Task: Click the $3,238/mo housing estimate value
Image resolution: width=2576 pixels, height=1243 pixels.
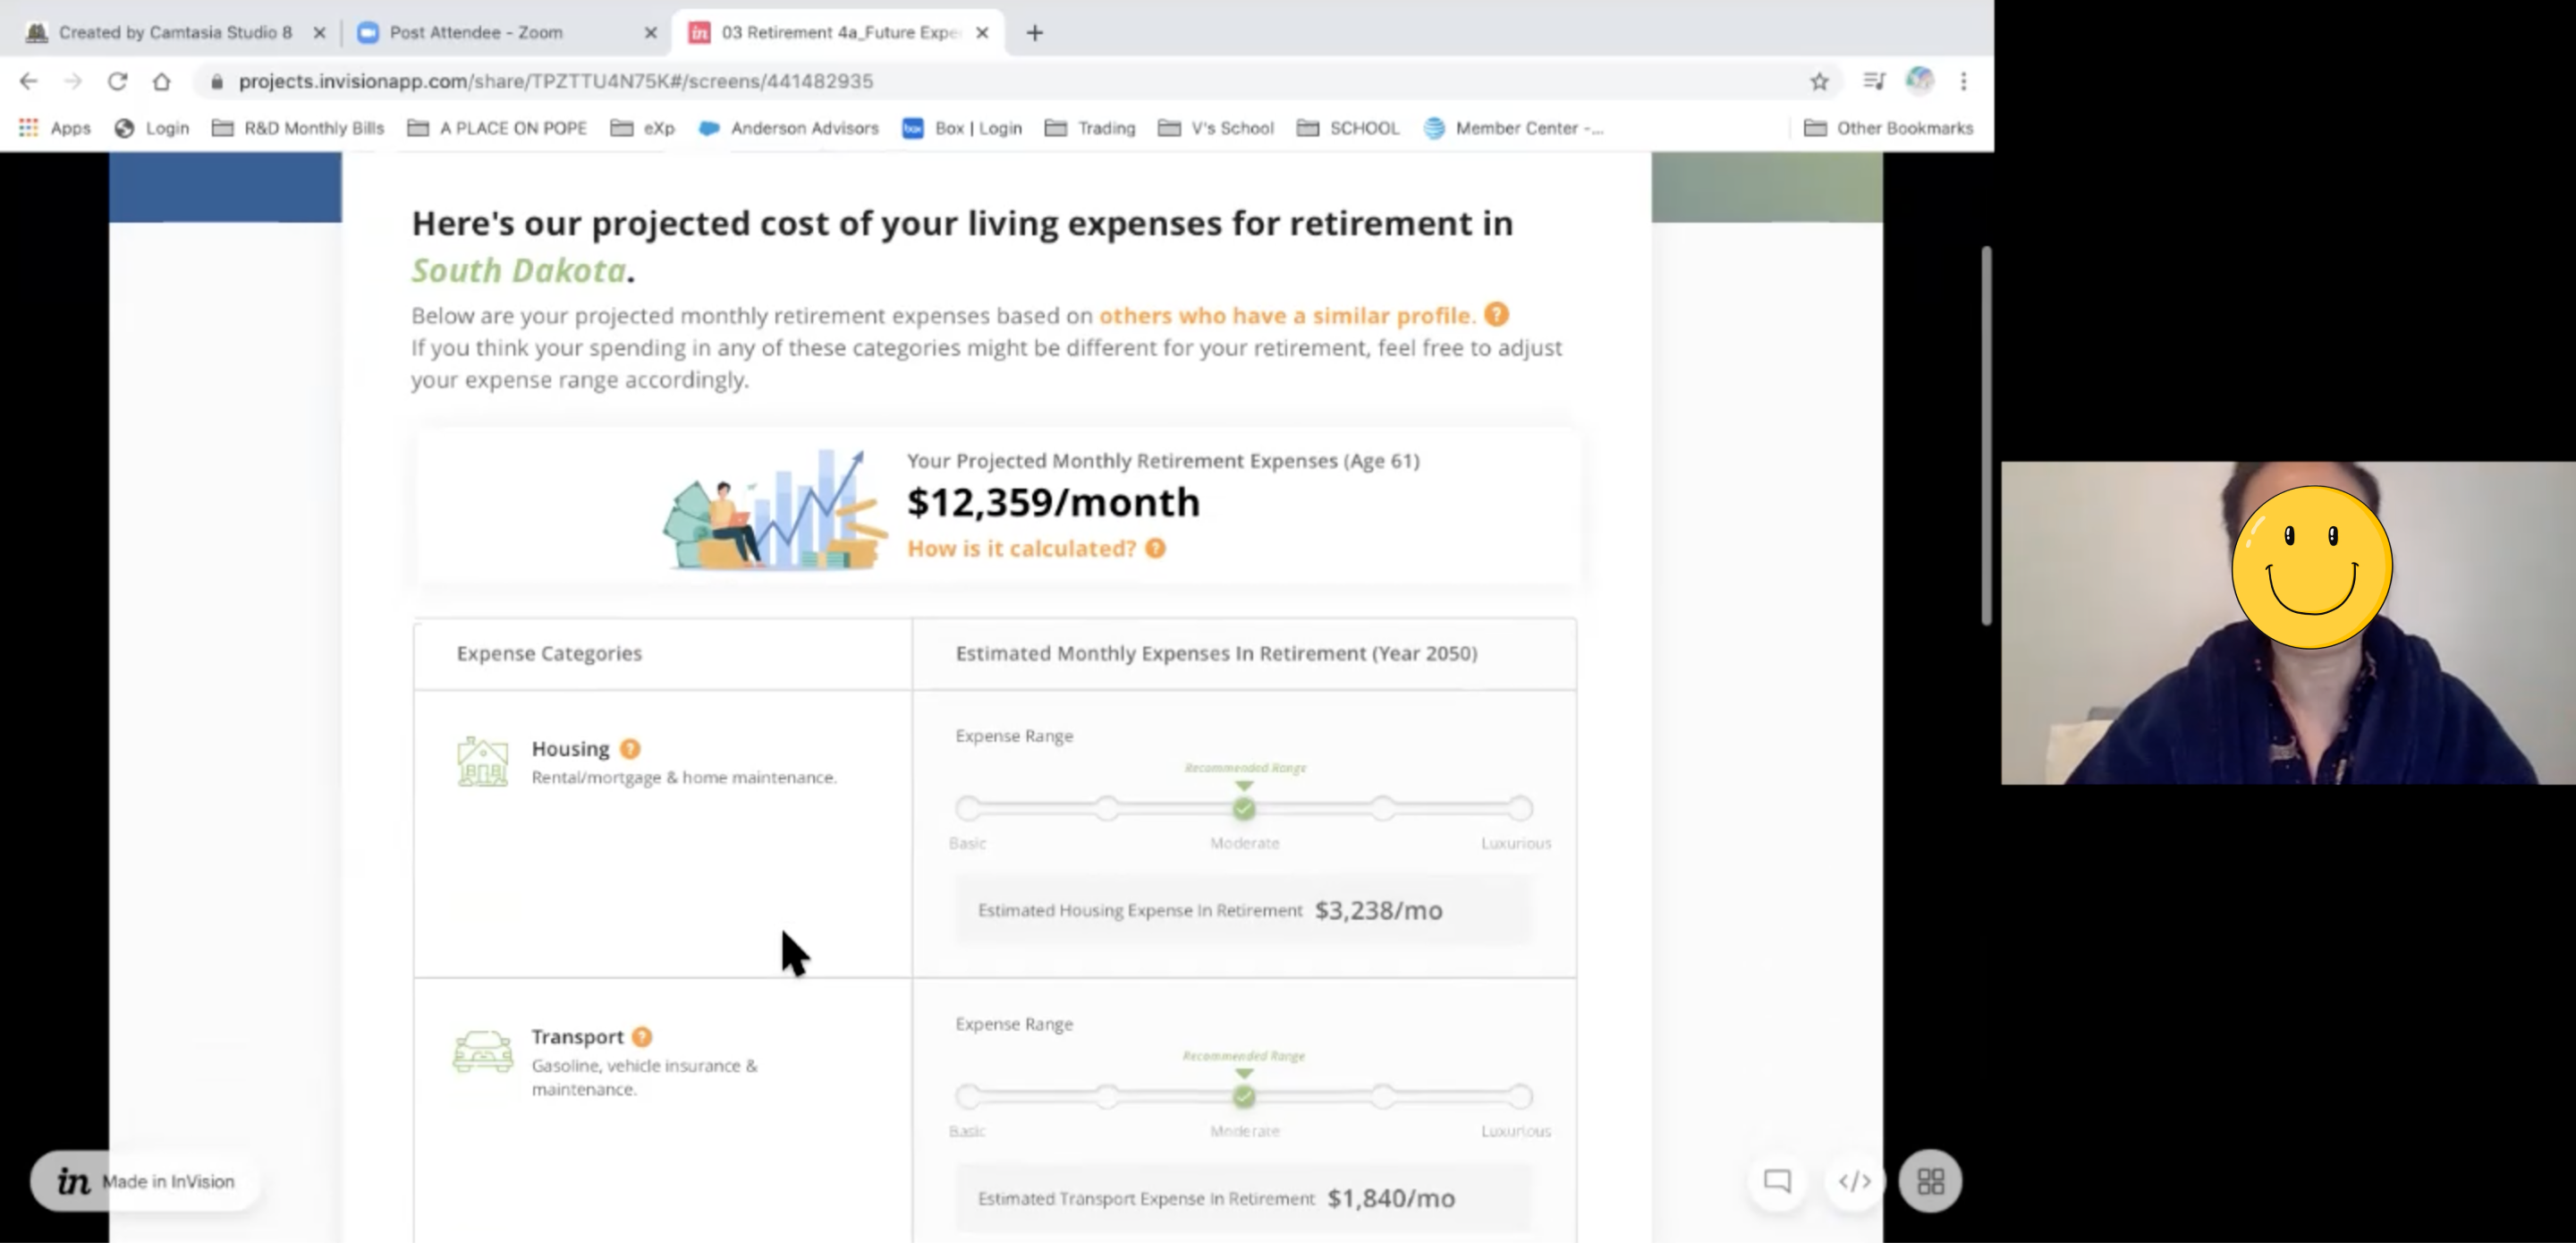Action: 1378,910
